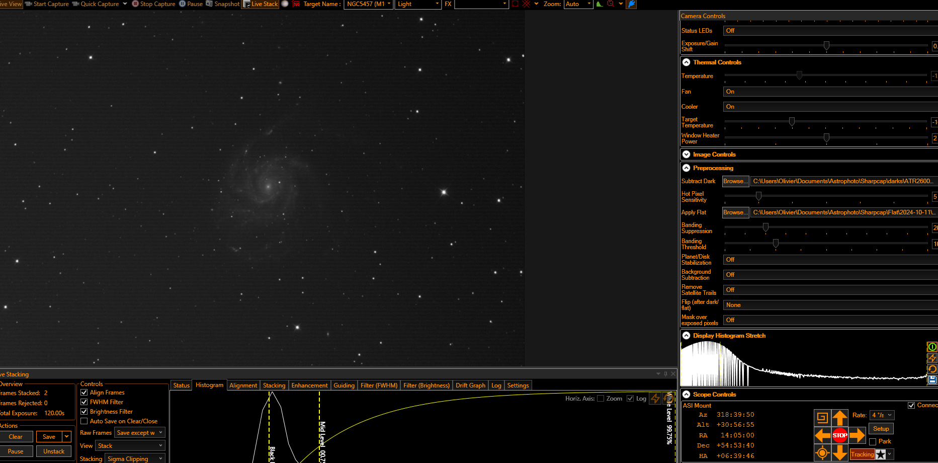Screen dimensions: 938x463
Task: Open the Flip (after dark/flat) None dropdown
Action: [x=830, y=305]
